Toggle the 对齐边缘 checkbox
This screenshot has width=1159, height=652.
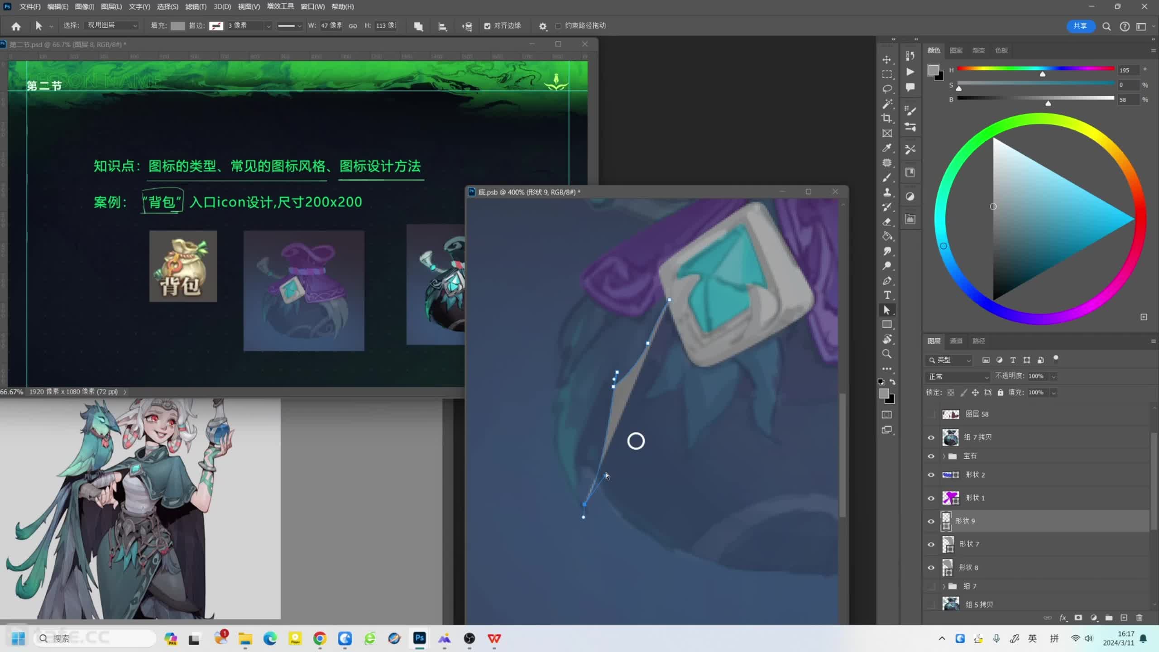tap(487, 26)
